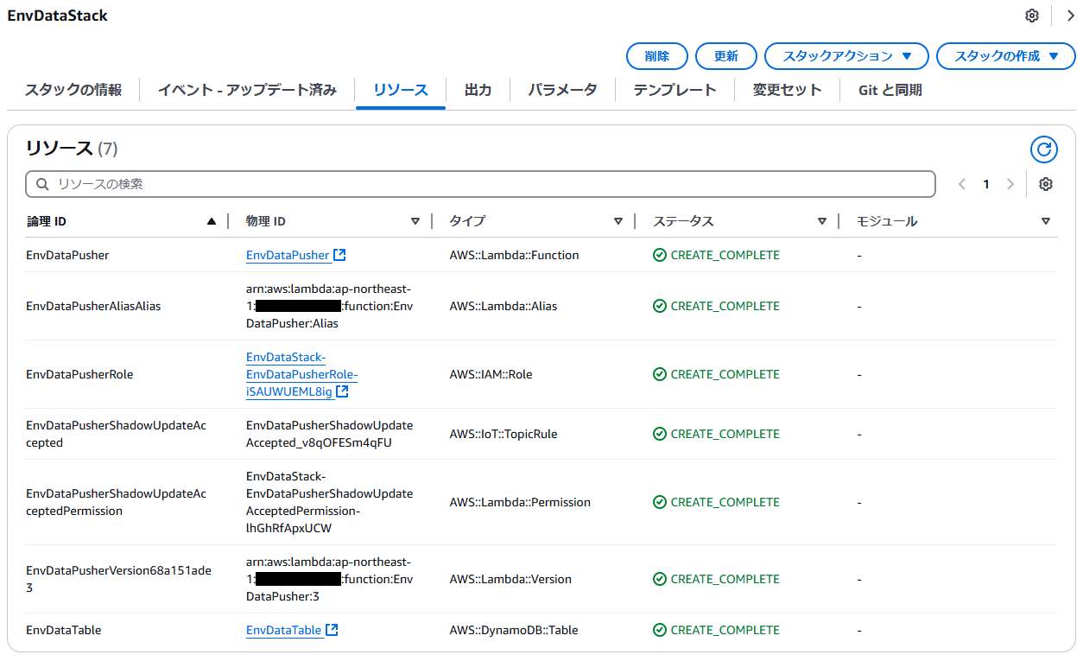
Task: Open external link icon beside EnvDataPusher
Action: point(339,255)
